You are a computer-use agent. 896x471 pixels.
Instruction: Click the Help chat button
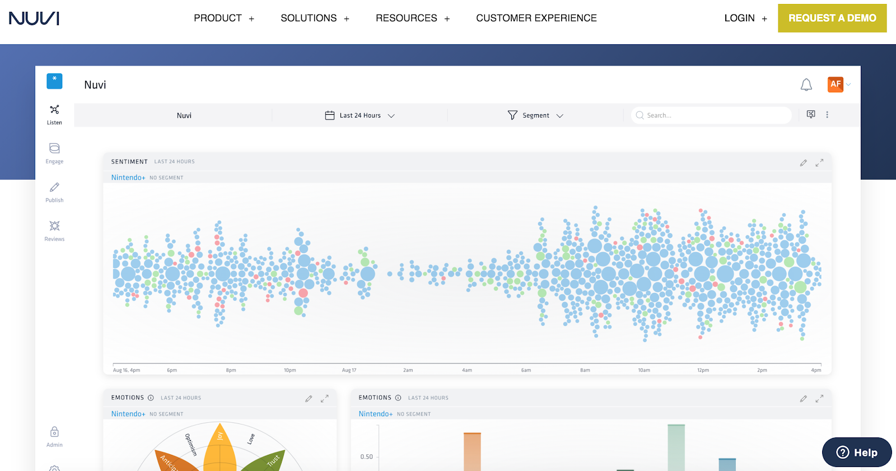[x=857, y=453]
